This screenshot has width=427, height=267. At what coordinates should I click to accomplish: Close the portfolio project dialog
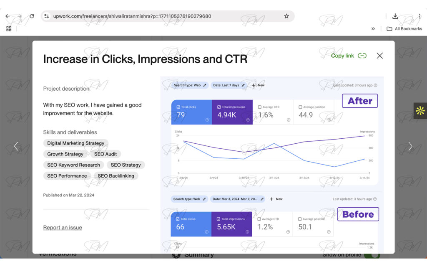point(379,56)
